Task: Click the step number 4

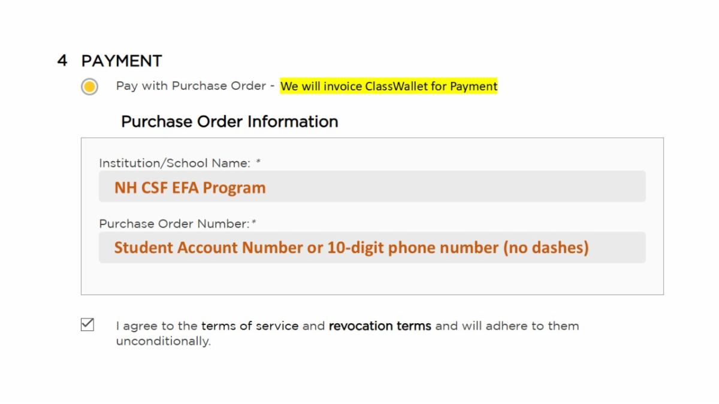Action: click(x=62, y=61)
